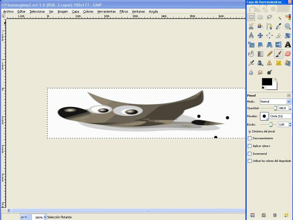Select the Rotate tool
293x220 pixels.
pos(288,36)
